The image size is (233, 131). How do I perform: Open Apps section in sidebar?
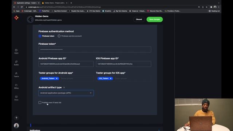click(16, 51)
